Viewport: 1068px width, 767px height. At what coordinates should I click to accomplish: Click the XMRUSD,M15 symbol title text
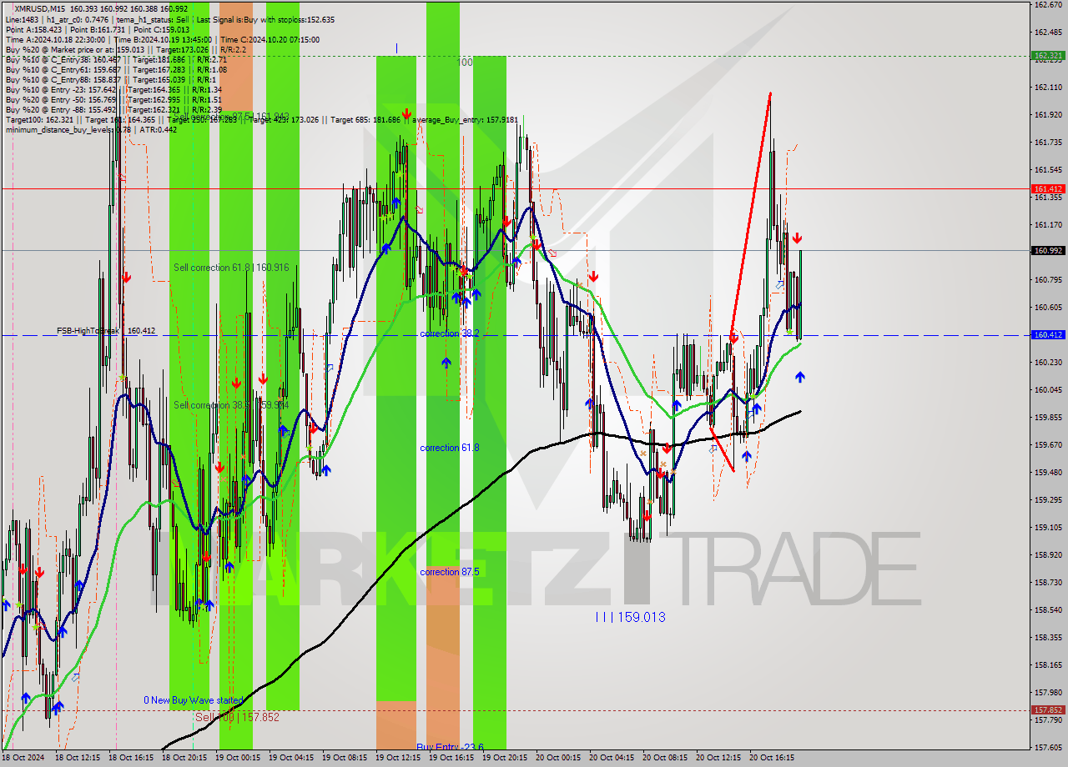tap(42, 8)
